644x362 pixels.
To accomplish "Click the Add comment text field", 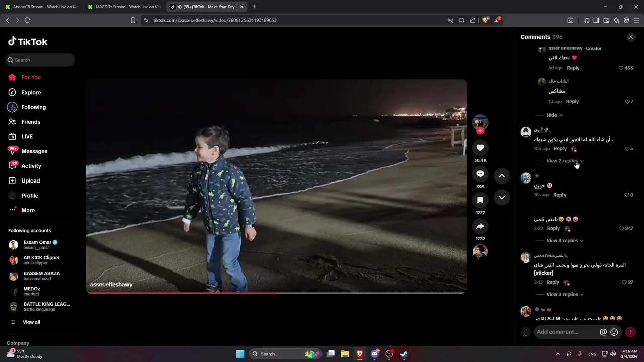I will pyautogui.click(x=566, y=332).
